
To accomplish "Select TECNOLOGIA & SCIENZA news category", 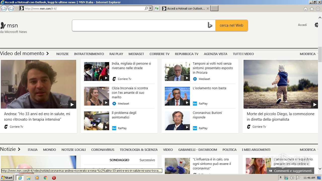I will (x=139, y=150).
